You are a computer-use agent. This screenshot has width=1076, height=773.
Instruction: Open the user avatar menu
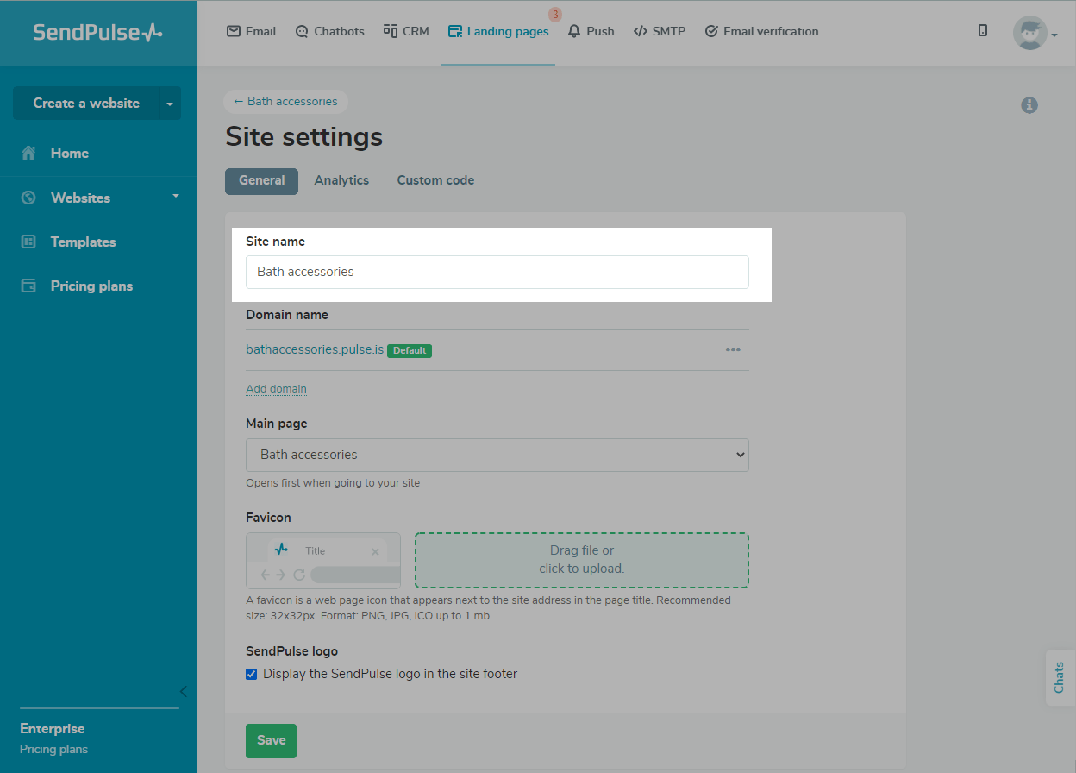1029,33
